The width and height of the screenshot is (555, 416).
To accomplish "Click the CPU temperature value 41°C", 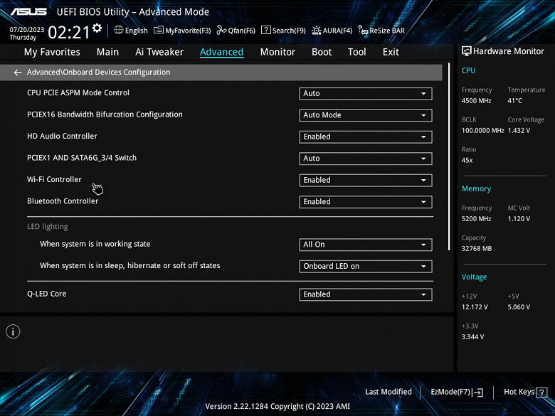I will tap(514, 101).
